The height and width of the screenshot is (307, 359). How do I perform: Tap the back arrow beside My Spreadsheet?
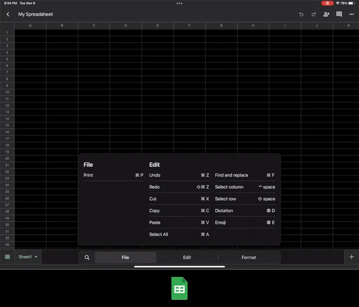pyautogui.click(x=8, y=14)
